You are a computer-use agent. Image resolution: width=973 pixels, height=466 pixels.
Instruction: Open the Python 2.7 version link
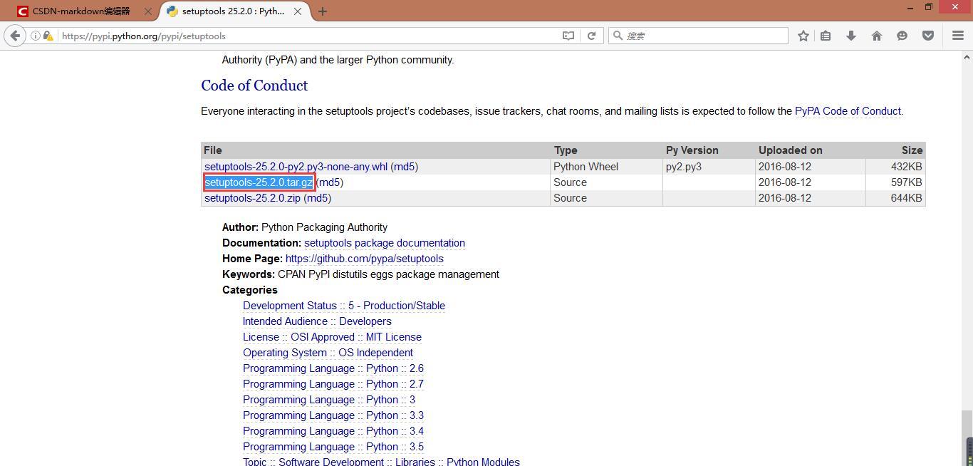(417, 384)
